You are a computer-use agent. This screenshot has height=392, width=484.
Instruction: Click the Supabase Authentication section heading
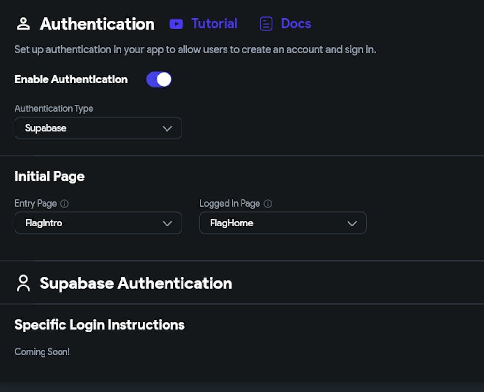(136, 283)
